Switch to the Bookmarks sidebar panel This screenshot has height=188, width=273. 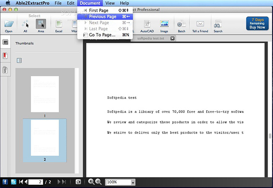pyautogui.click(x=6, y=56)
